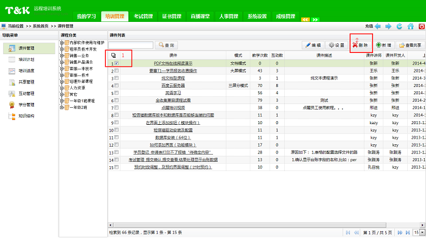The height and width of the screenshot is (238, 426).
Task: Check the checkbox in row 3
Action: 117,78
